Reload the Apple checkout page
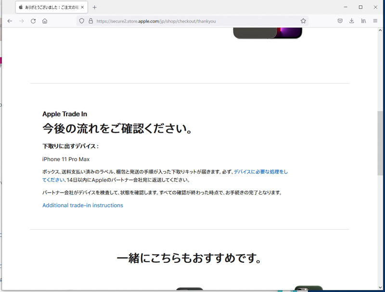Screen dimensions: 385x292 click(33, 21)
